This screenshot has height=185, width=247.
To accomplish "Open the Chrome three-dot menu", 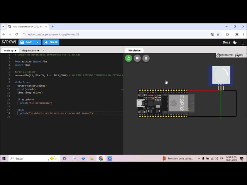I will (244, 34).
